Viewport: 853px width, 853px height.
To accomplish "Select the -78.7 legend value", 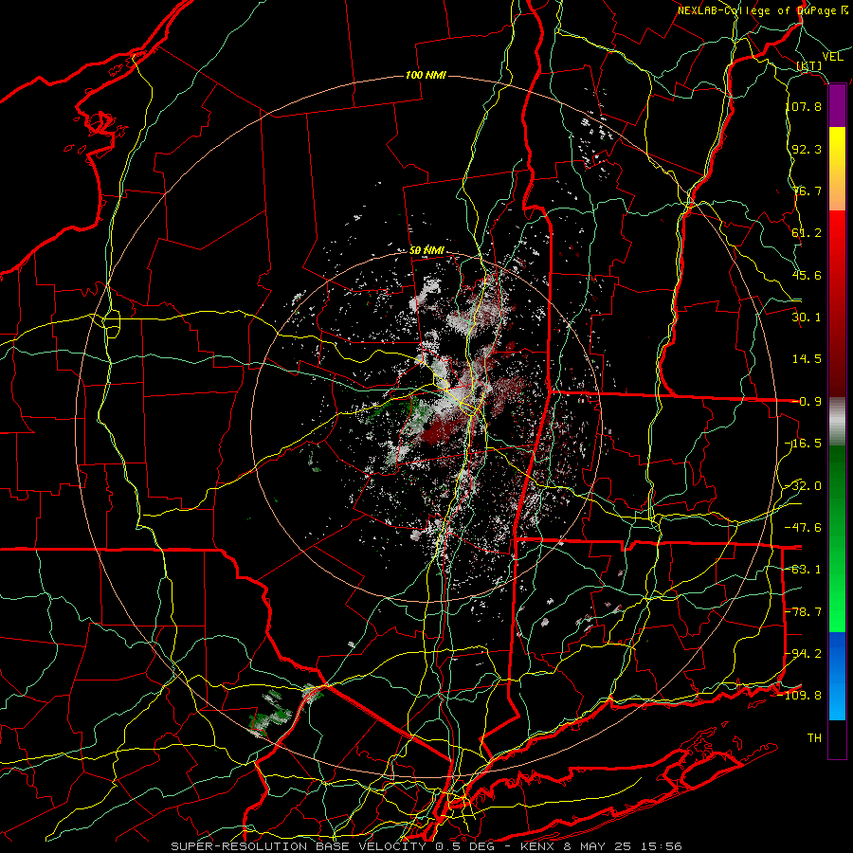I will (x=803, y=612).
